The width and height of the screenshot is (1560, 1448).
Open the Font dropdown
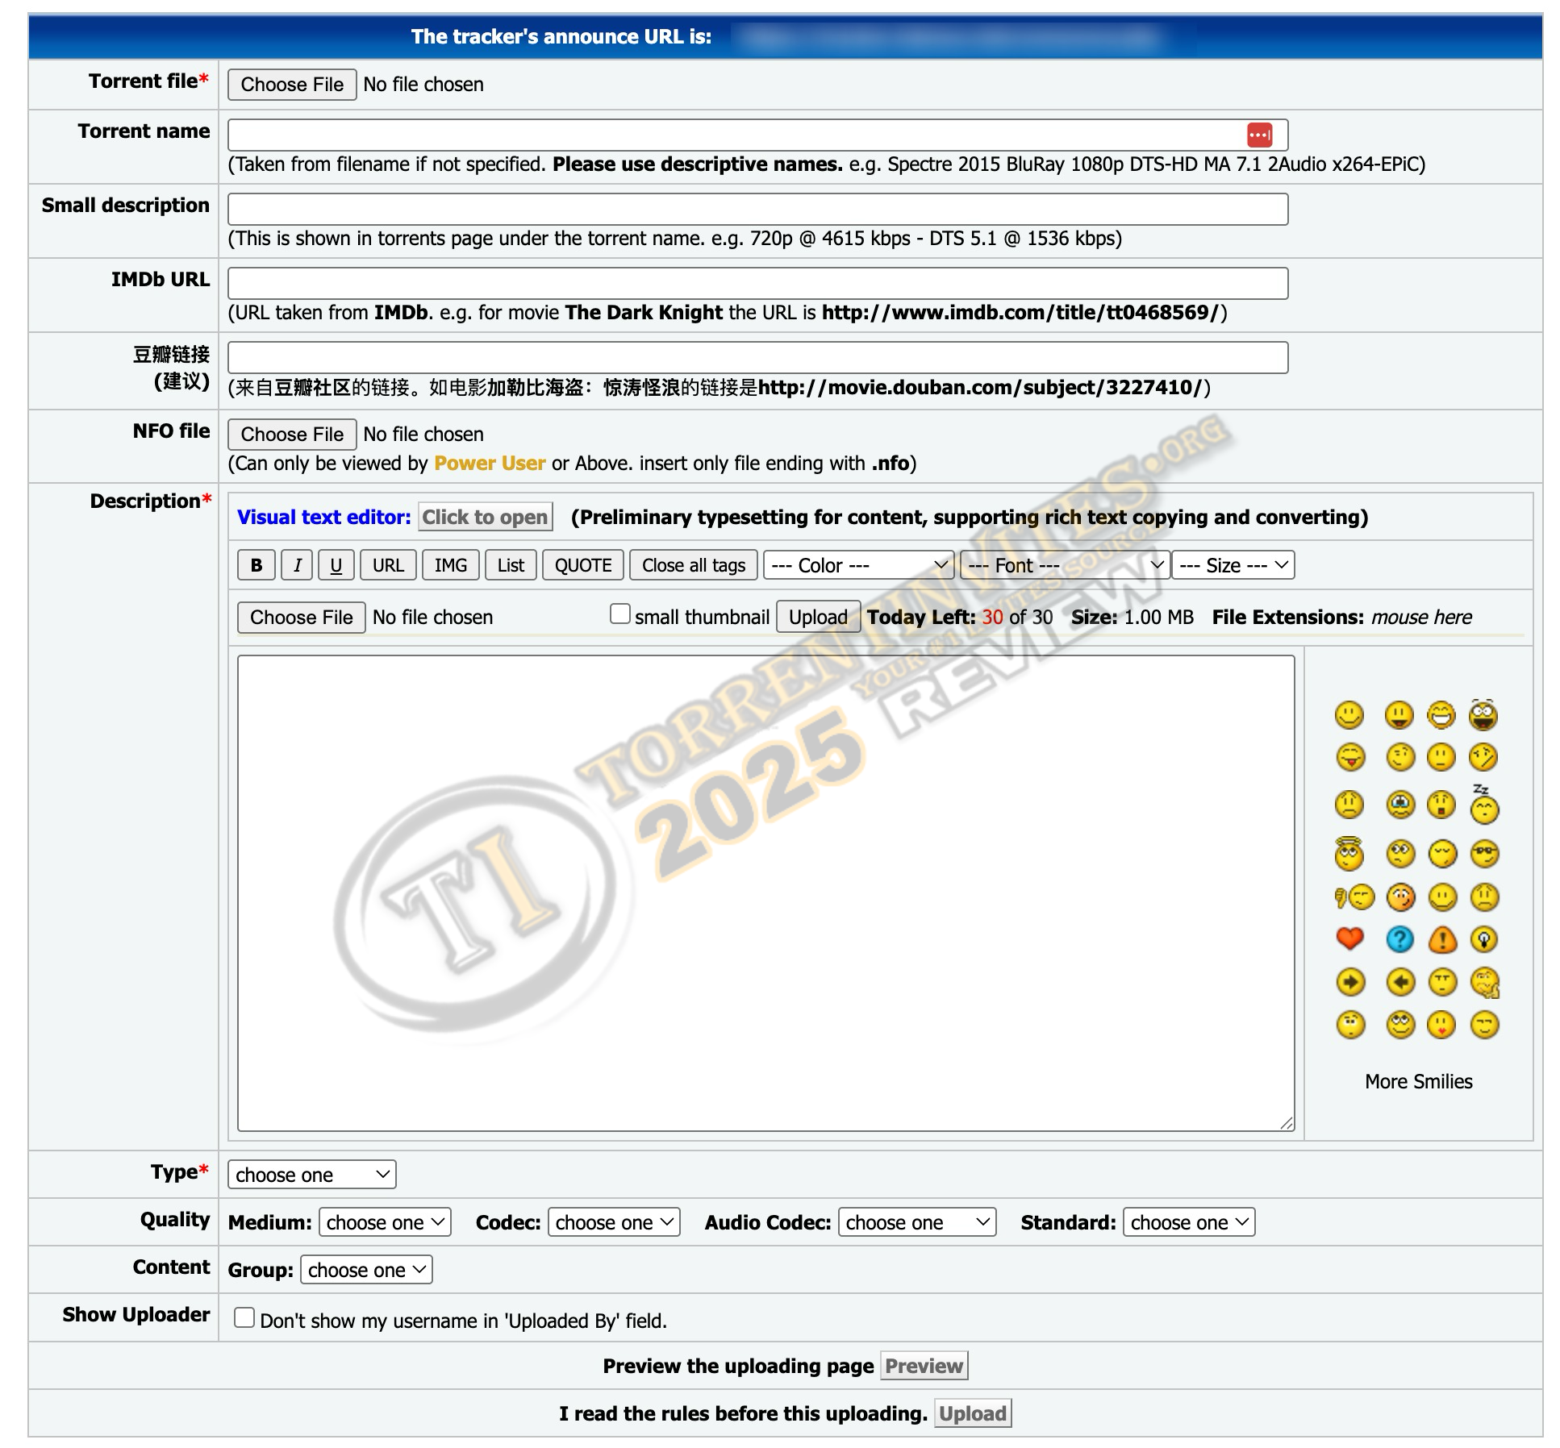click(x=1065, y=565)
